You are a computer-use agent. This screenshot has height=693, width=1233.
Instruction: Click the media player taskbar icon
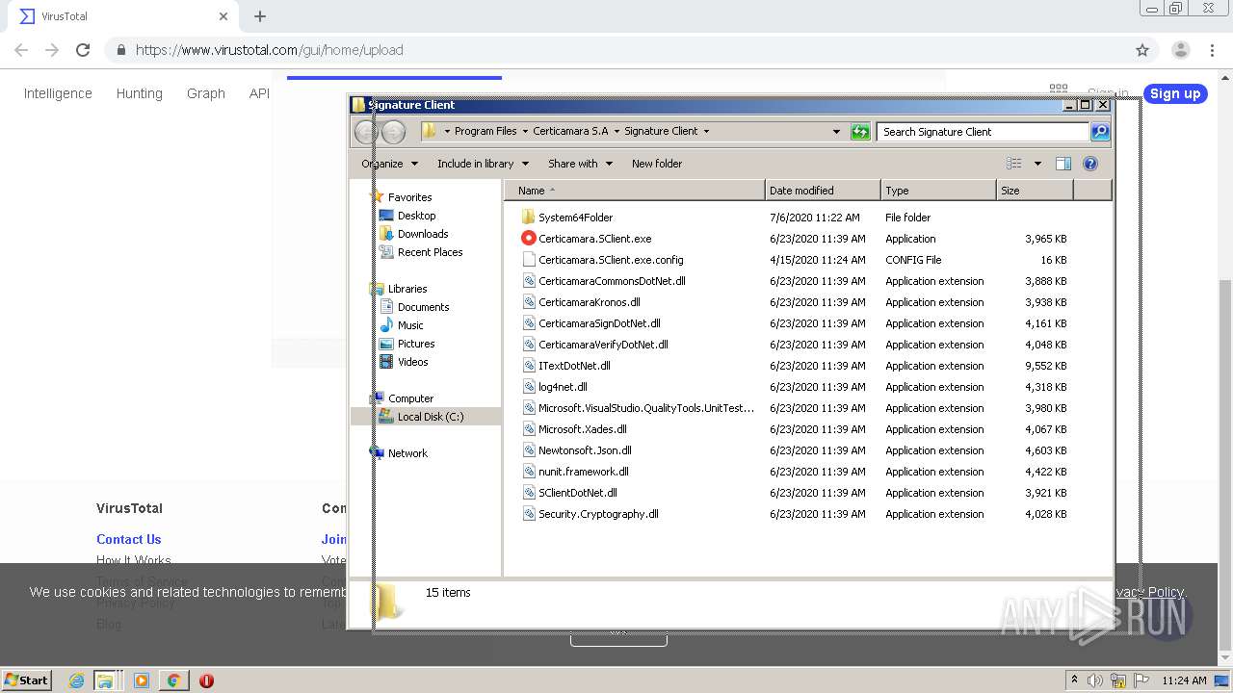click(142, 680)
